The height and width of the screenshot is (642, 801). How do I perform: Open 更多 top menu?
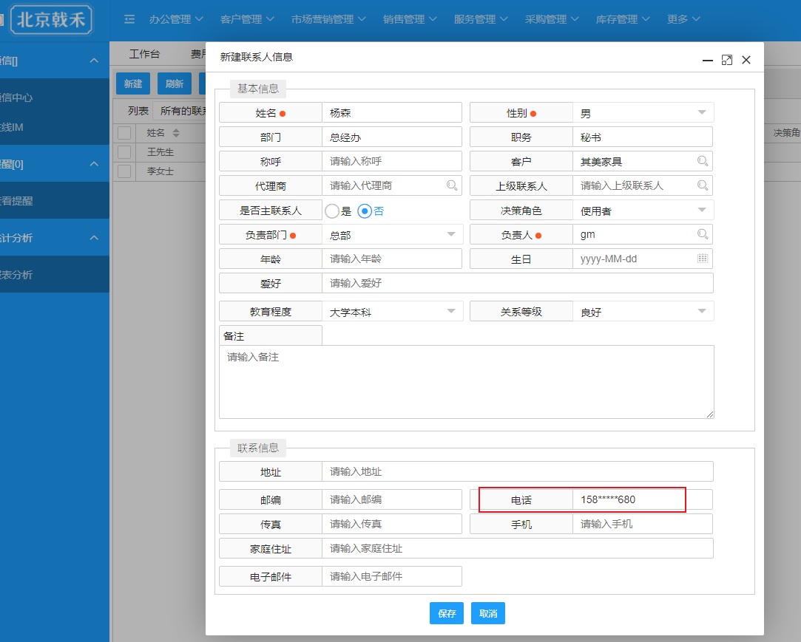(683, 19)
